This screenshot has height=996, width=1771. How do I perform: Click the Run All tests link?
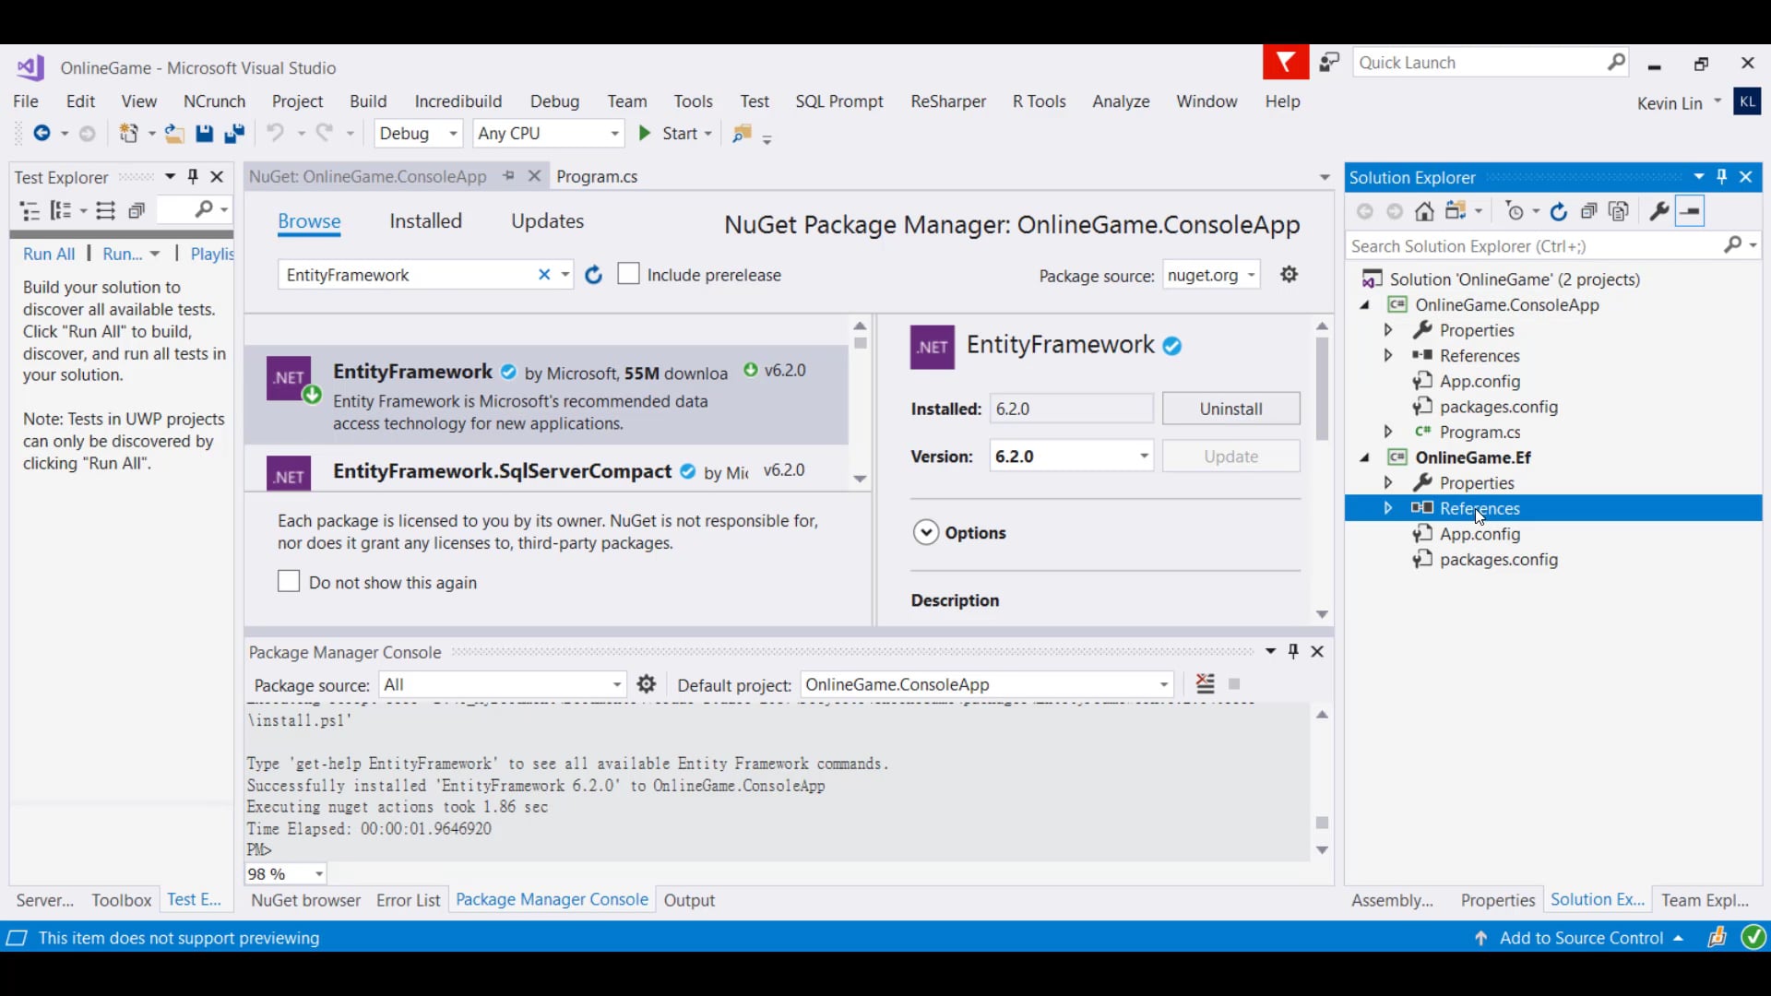(49, 254)
